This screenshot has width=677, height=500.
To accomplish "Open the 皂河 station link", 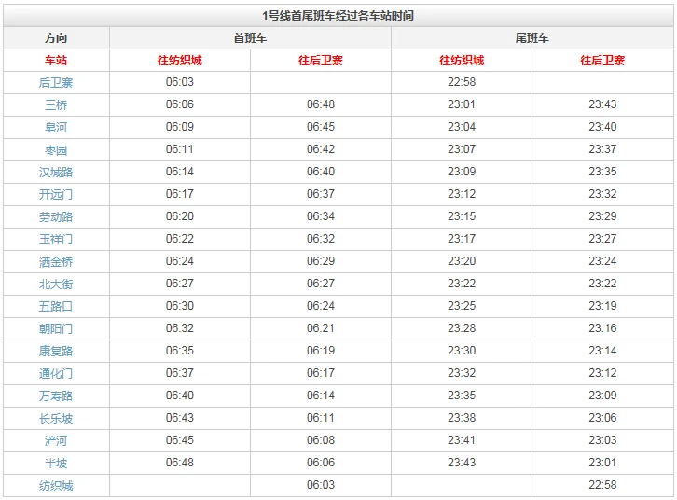I will 56,127.
